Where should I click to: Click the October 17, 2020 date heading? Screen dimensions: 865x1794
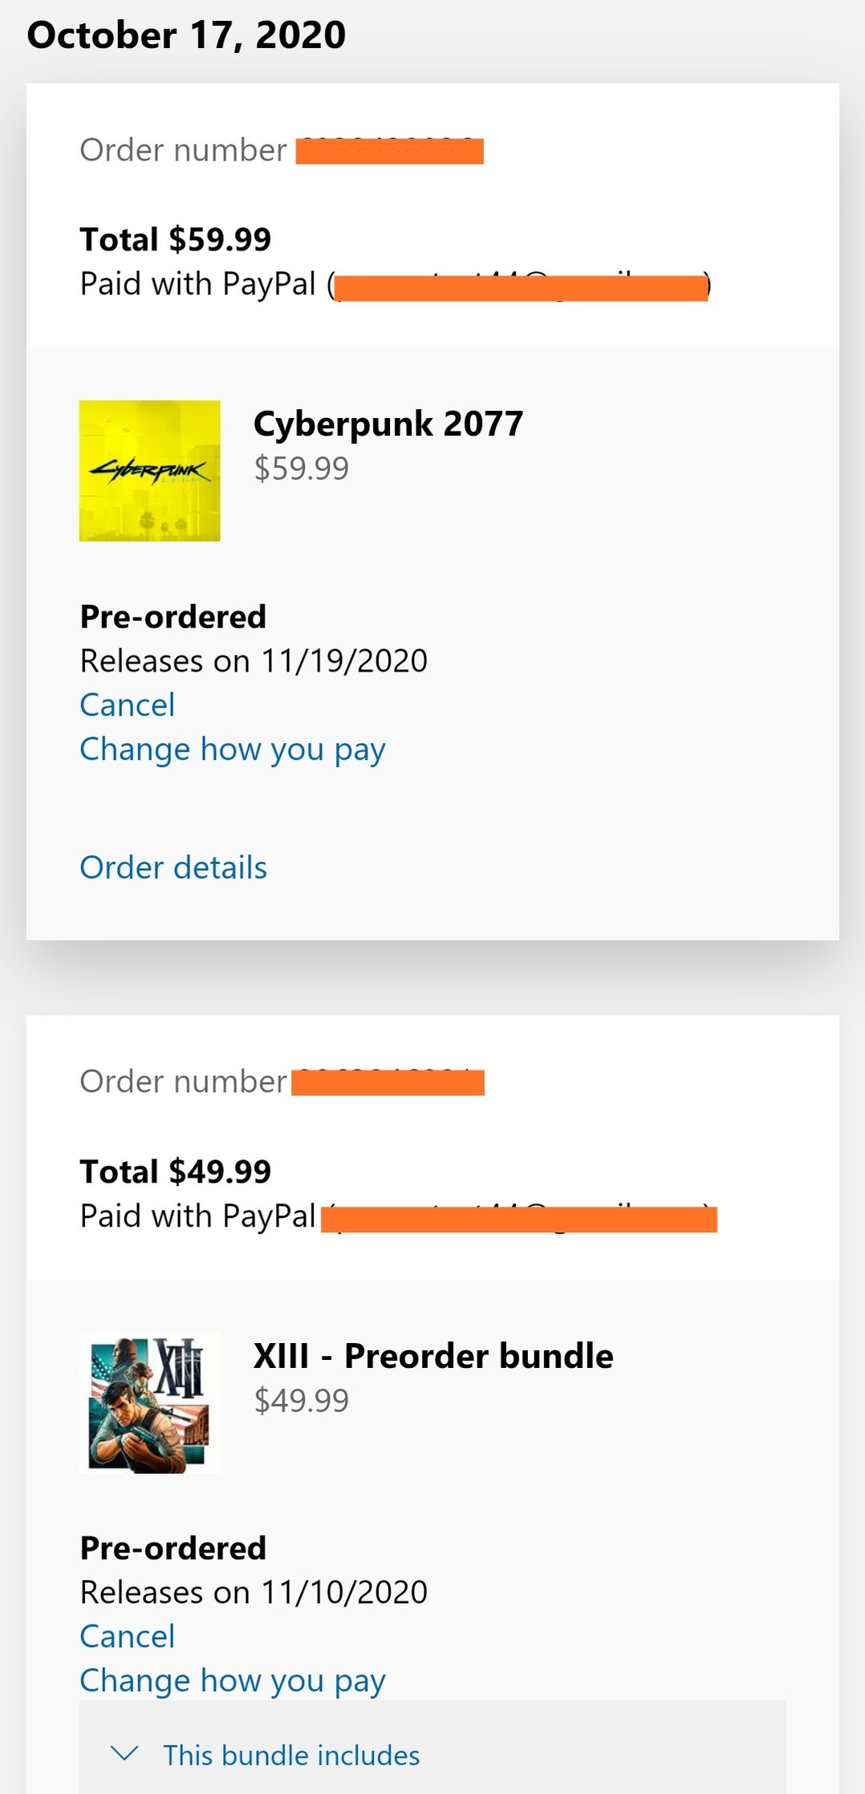tap(186, 35)
